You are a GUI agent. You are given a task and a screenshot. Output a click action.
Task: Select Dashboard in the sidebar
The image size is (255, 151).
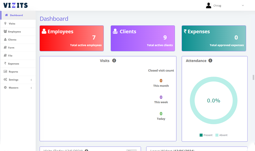(16, 15)
